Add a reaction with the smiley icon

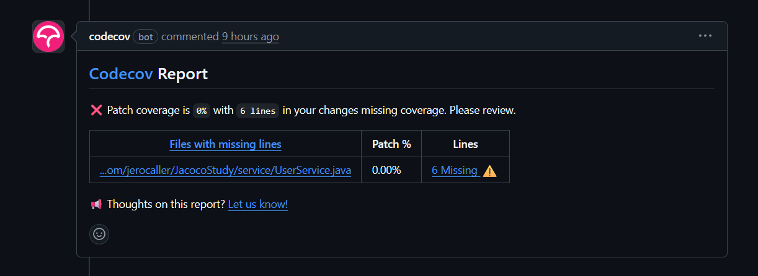point(99,234)
